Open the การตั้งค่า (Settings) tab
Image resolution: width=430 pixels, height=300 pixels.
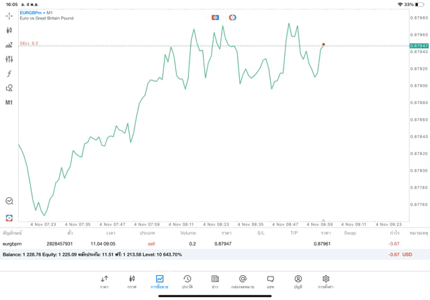click(x=325, y=281)
